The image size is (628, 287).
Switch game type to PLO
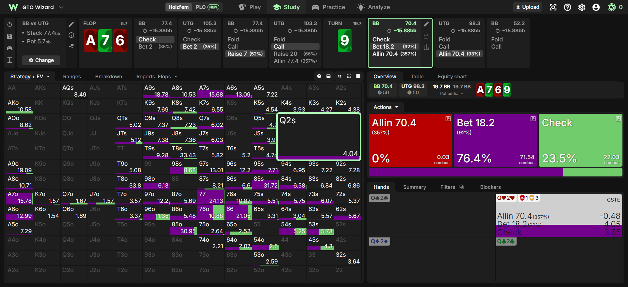click(207, 7)
